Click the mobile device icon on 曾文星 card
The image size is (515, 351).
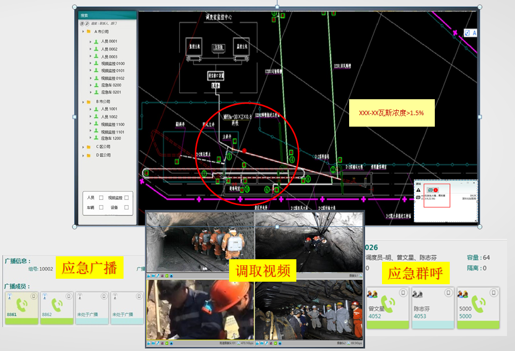(403, 293)
